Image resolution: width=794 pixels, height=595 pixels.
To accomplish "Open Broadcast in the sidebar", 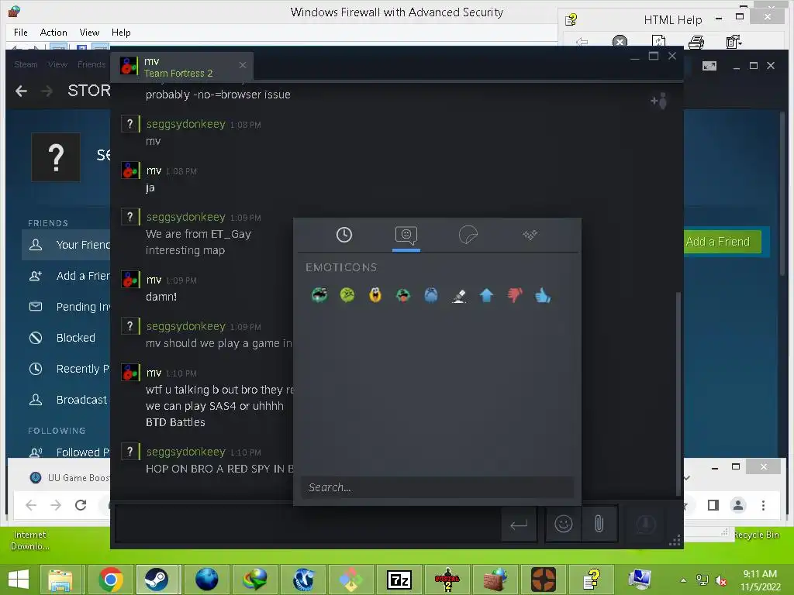I will point(67,400).
